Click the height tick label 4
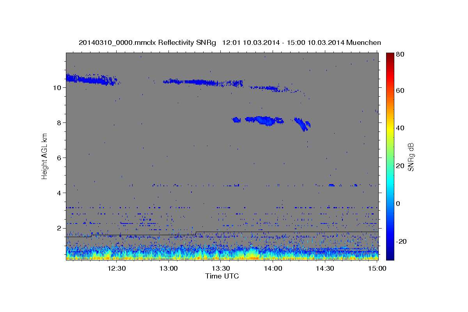Image resolution: width=468 pixels, height=312 pixels. pyautogui.click(x=59, y=193)
